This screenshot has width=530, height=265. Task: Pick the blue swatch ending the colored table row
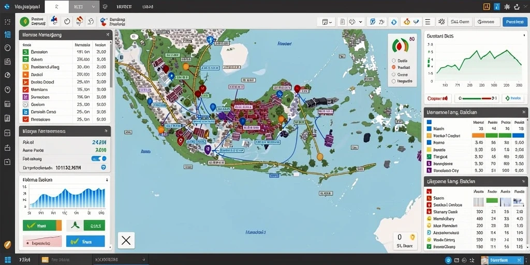[x=518, y=136]
